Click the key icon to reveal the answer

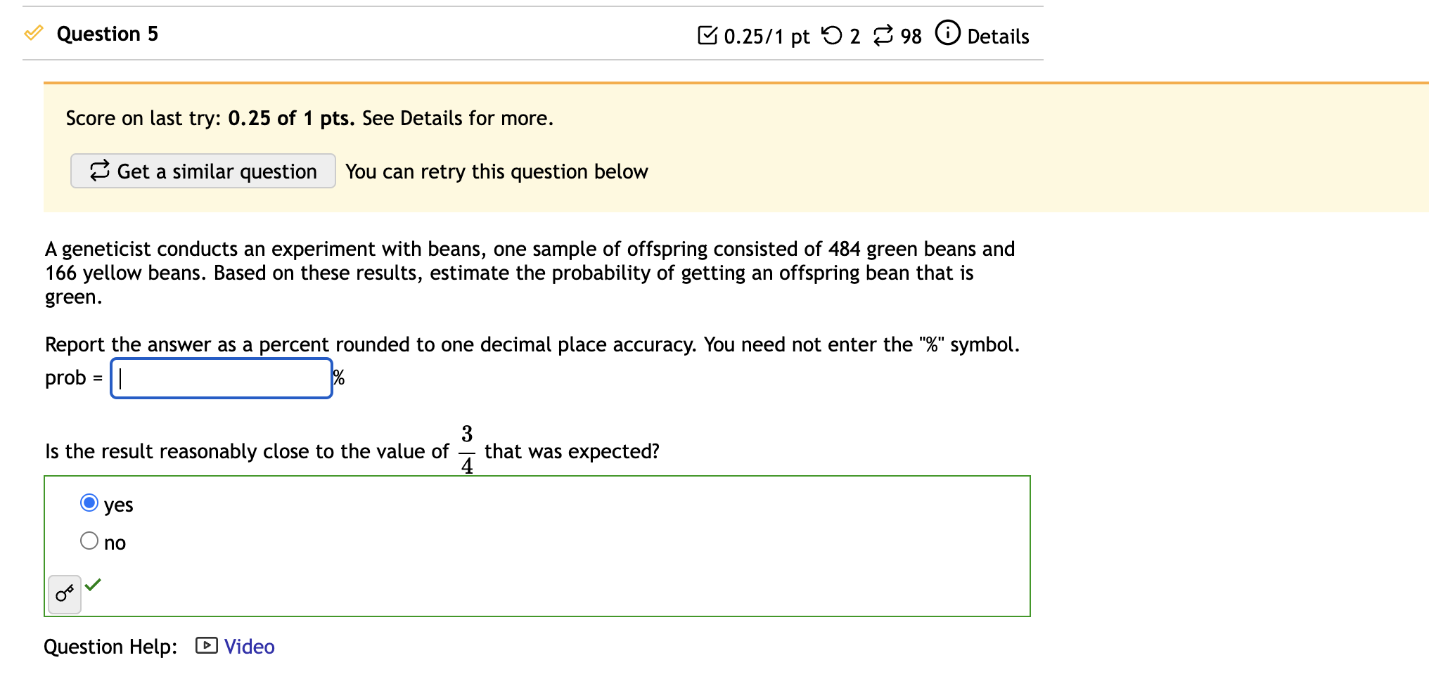(64, 594)
